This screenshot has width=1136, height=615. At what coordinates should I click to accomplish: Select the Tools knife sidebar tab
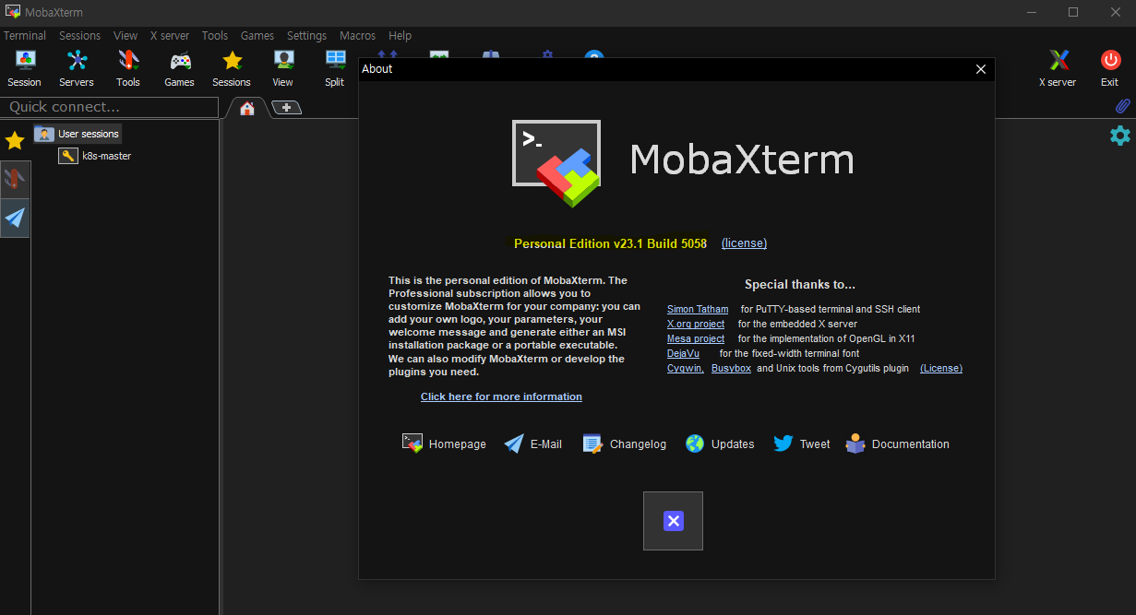point(15,180)
